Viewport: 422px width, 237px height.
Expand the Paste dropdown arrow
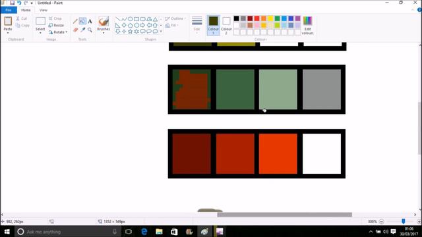pyautogui.click(x=8, y=33)
